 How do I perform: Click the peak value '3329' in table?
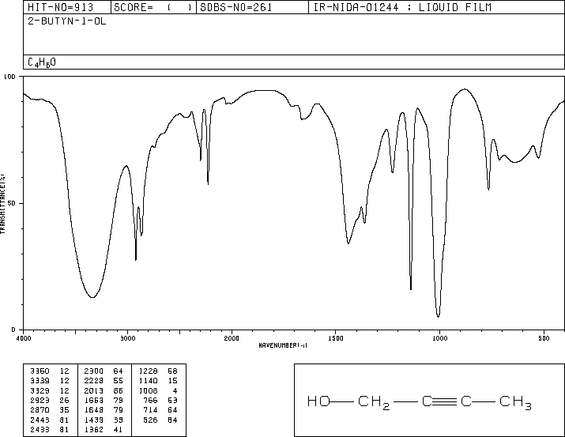pyautogui.click(x=40, y=390)
